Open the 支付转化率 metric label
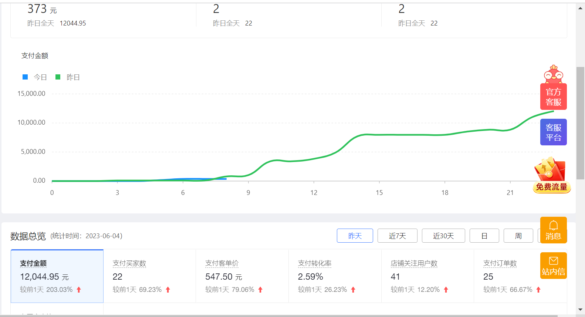This screenshot has height=317, width=585. click(x=314, y=263)
